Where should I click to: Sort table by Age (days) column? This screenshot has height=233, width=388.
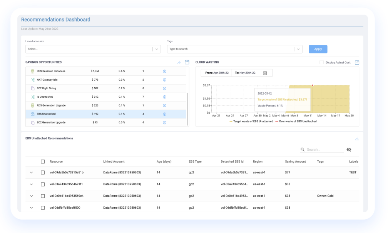[164, 161]
